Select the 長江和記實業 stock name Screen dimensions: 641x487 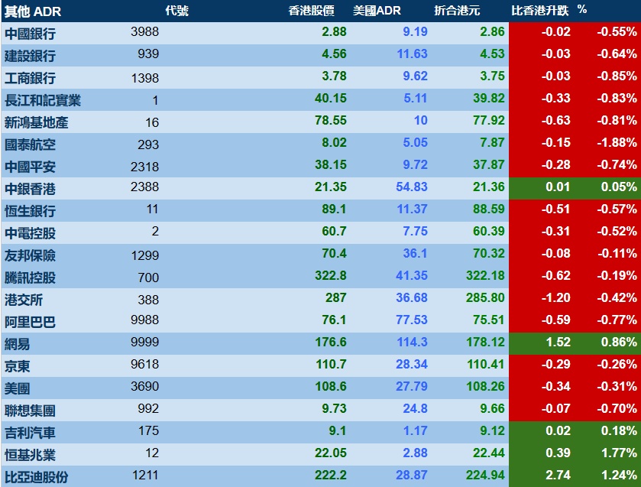43,100
